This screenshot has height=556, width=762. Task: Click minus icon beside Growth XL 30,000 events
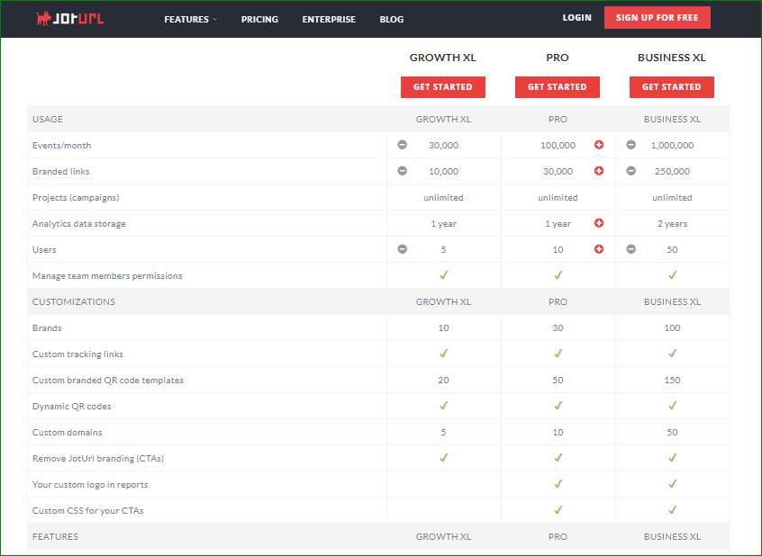click(x=403, y=145)
